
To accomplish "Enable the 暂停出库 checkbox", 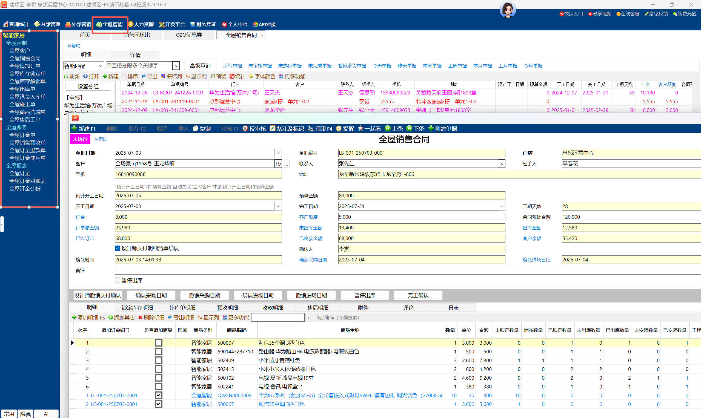I will 118,280.
